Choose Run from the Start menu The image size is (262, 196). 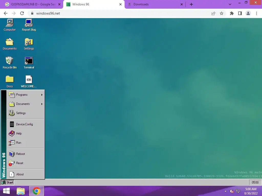click(25, 143)
